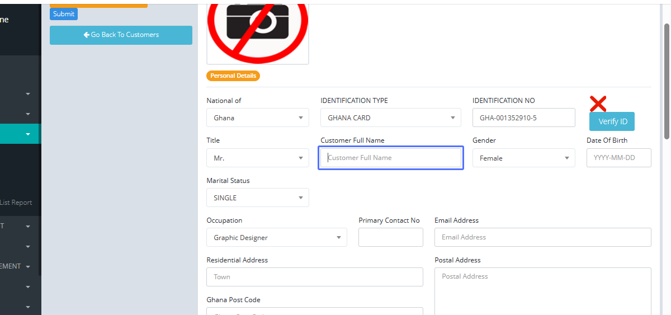Click the Residential Address Town field
The height and width of the screenshot is (315, 671).
[314, 277]
